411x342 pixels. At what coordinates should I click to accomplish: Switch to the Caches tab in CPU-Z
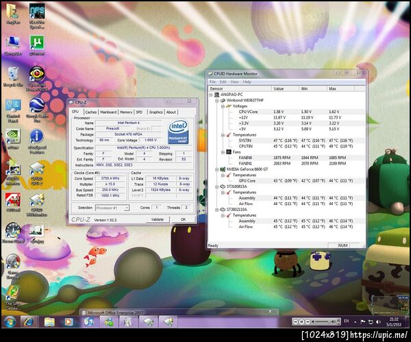click(x=90, y=112)
